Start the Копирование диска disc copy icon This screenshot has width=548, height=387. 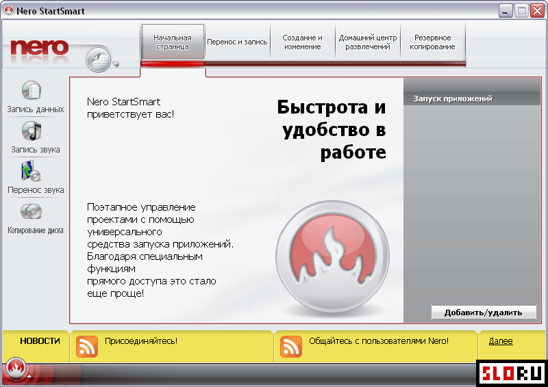[x=31, y=211]
